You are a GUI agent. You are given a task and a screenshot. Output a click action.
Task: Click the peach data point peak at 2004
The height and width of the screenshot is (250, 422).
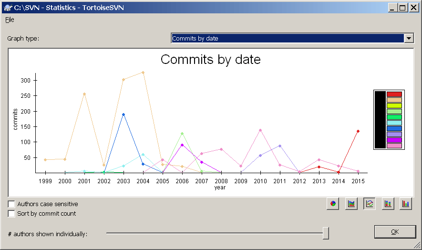point(143,73)
